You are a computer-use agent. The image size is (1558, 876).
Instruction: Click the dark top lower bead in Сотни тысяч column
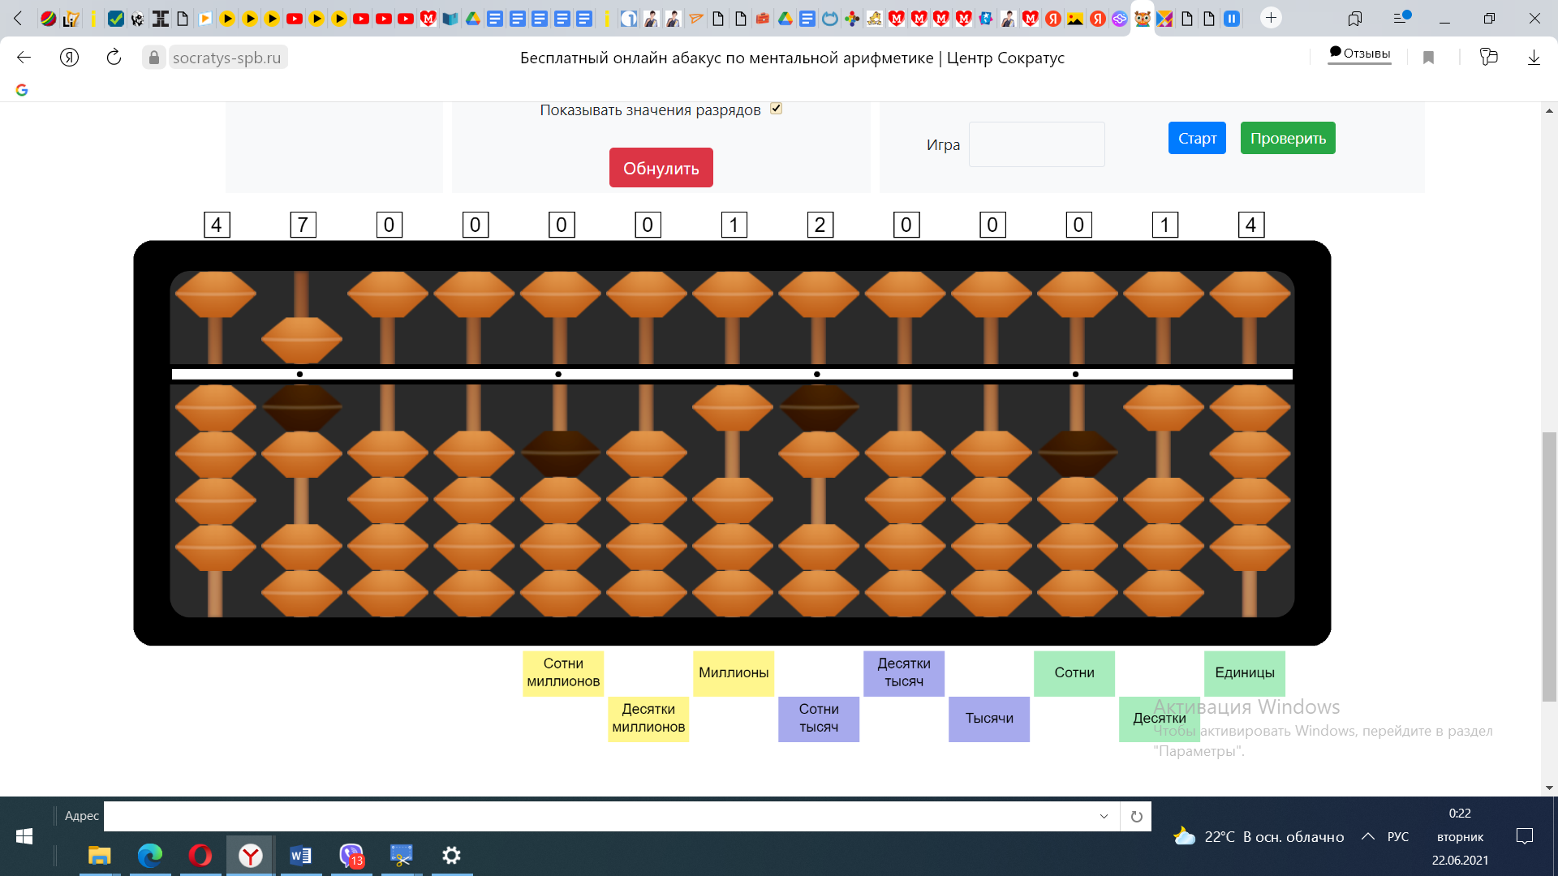pos(819,408)
